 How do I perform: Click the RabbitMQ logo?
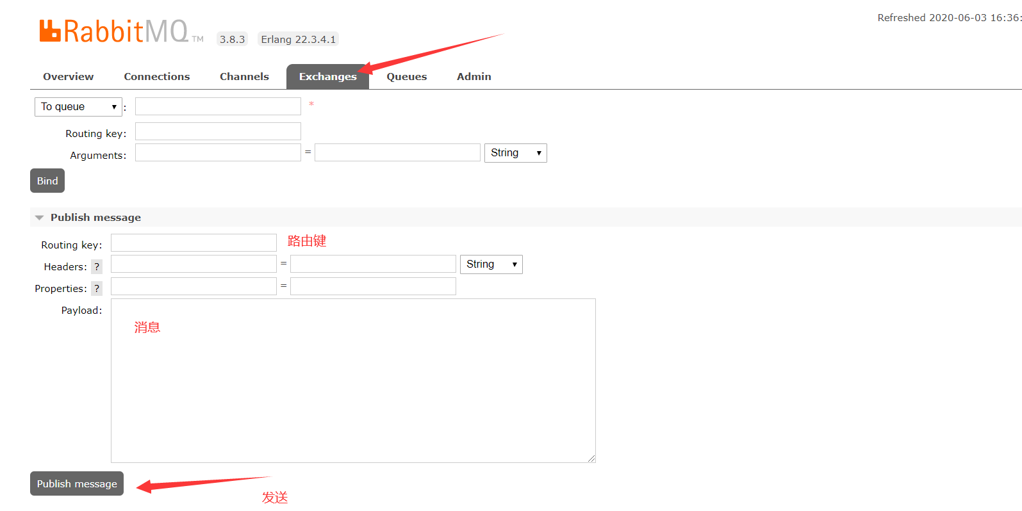pyautogui.click(x=121, y=31)
